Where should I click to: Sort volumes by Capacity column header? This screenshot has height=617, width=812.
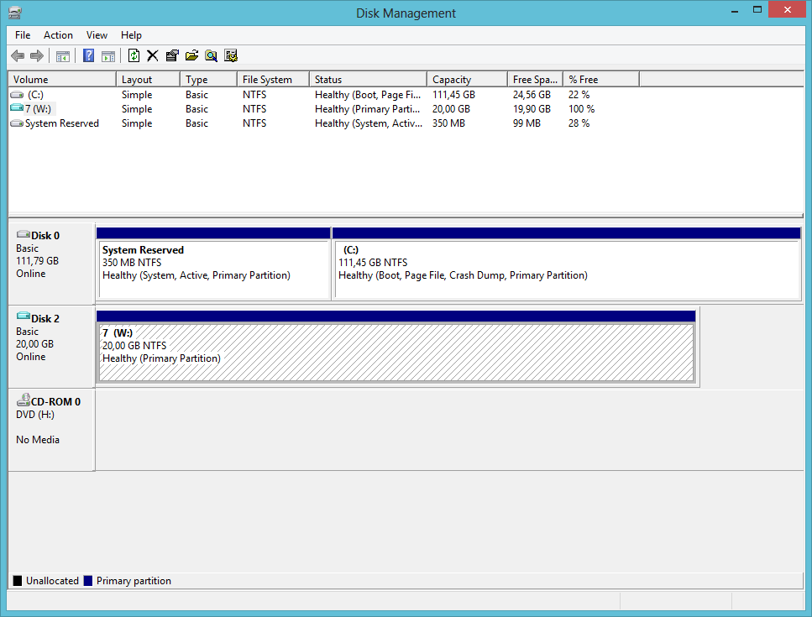(452, 80)
